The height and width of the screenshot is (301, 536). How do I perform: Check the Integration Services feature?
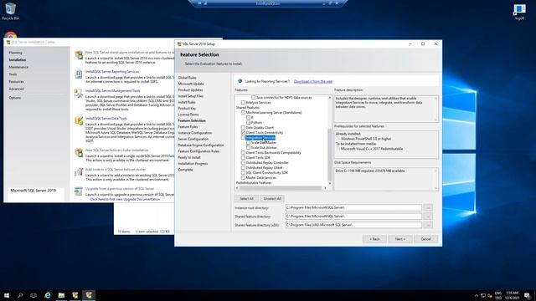point(243,137)
